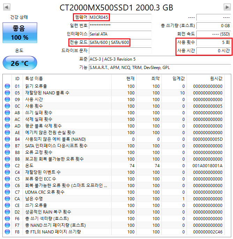Click status orb for C4 재할당된 이벤트 수
The image size is (233, 239).
[x=7, y=172]
